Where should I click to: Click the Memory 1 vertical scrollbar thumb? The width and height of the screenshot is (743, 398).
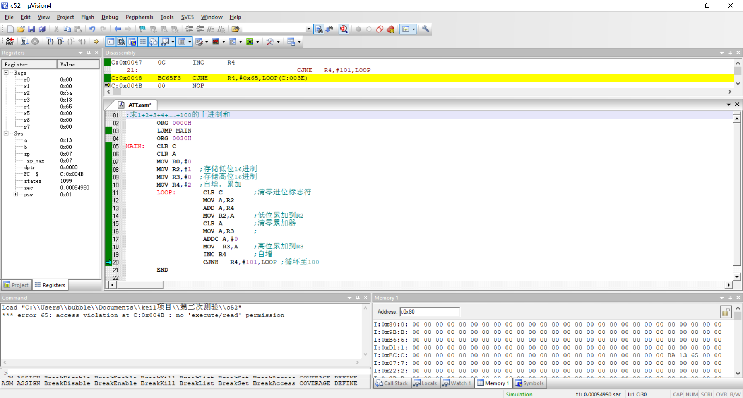coord(738,316)
